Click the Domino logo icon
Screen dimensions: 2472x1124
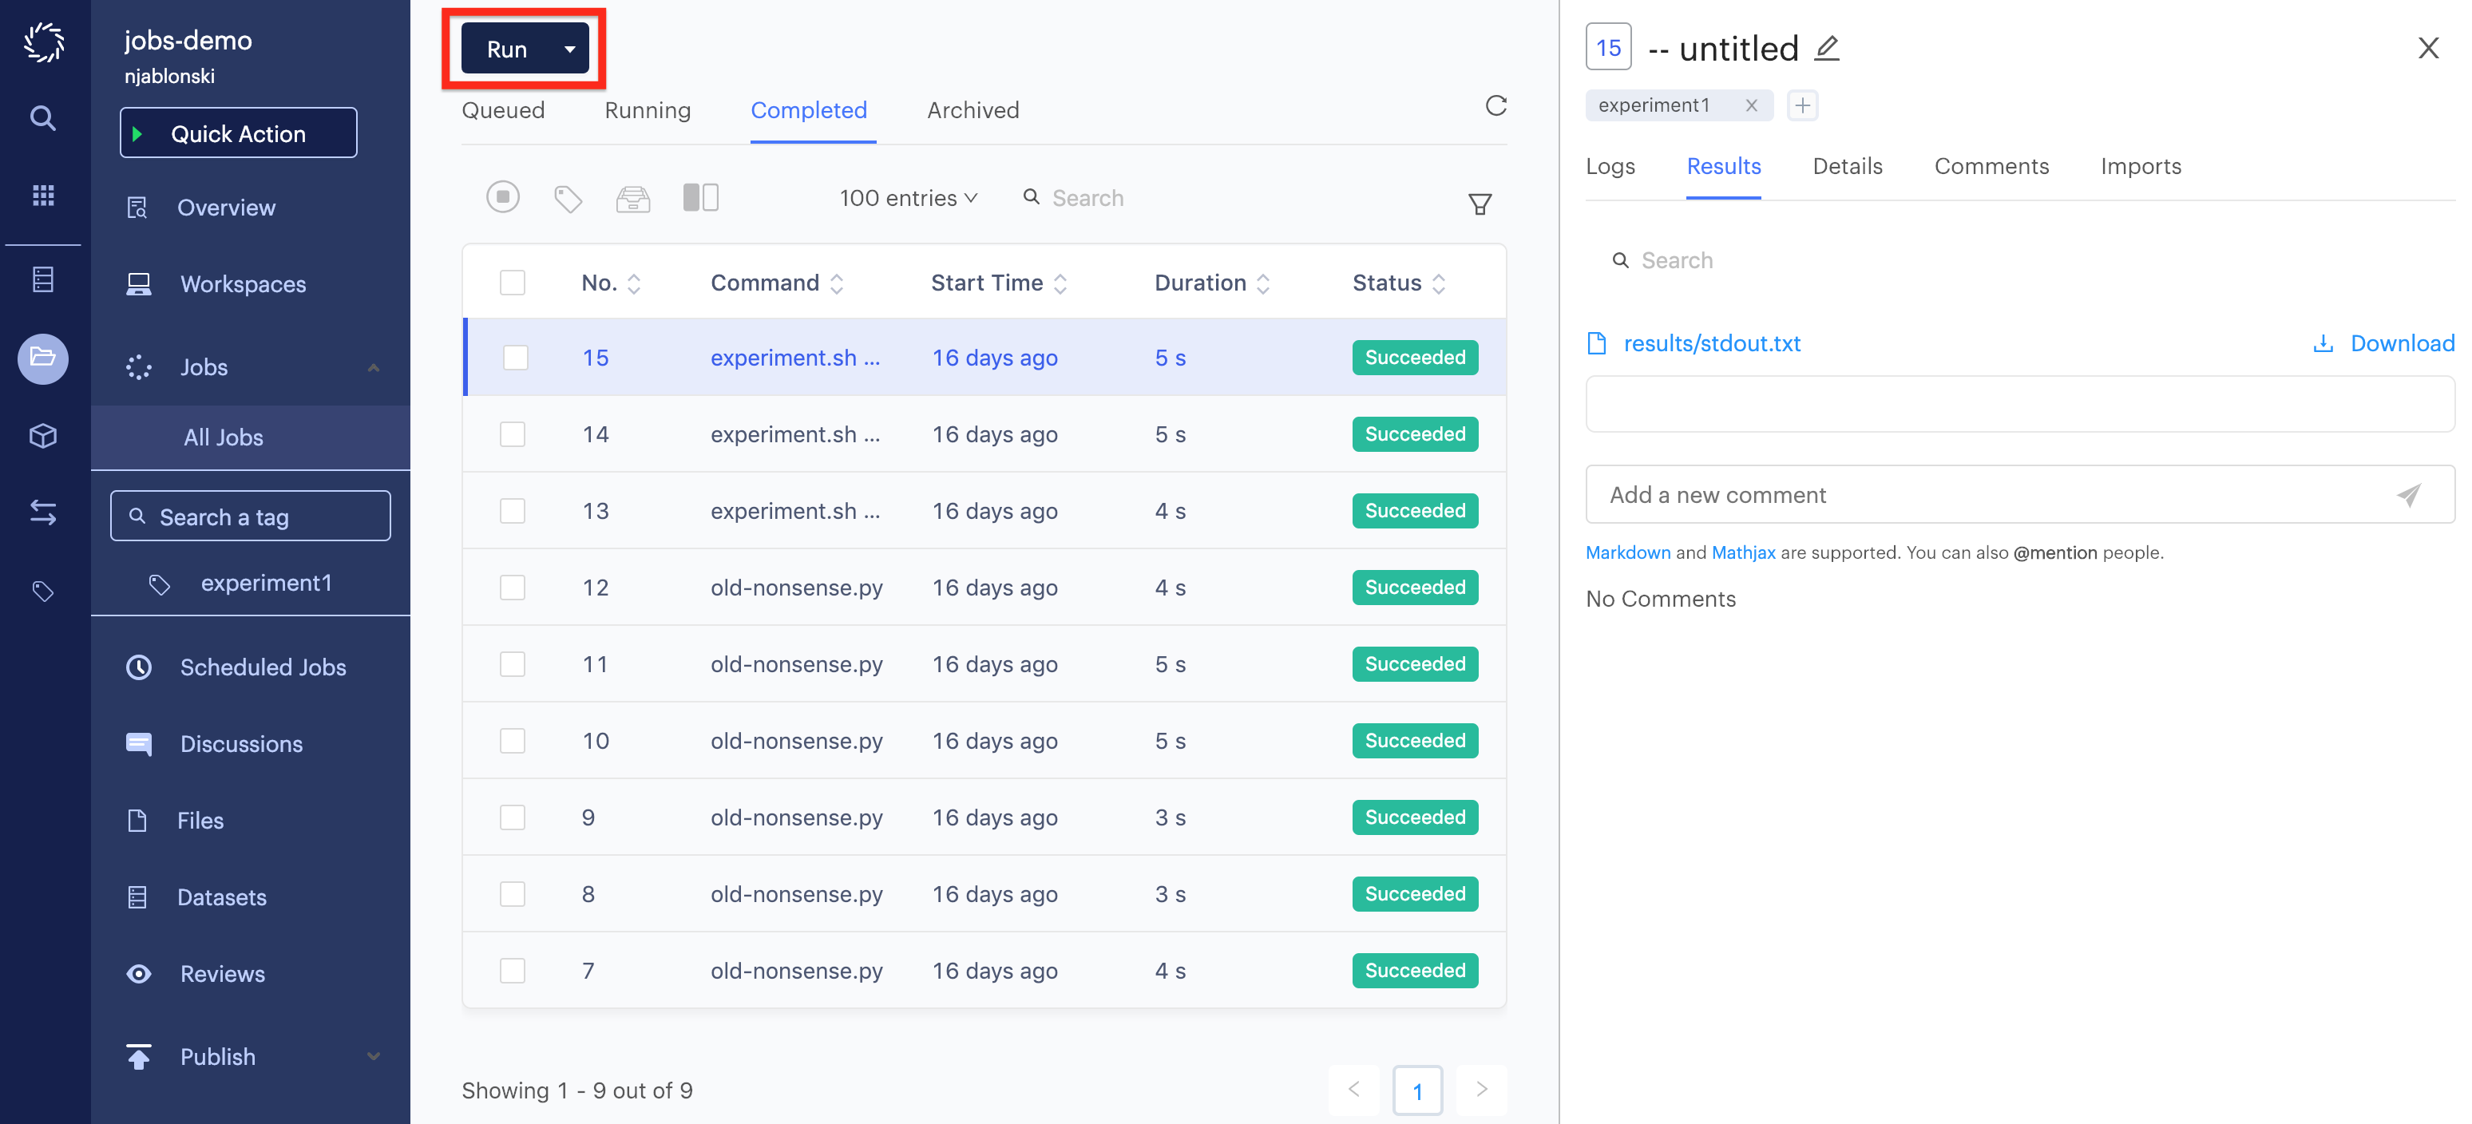click(44, 42)
